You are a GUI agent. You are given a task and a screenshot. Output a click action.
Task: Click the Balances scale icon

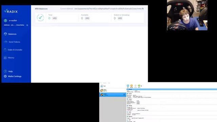(x=5, y=34)
